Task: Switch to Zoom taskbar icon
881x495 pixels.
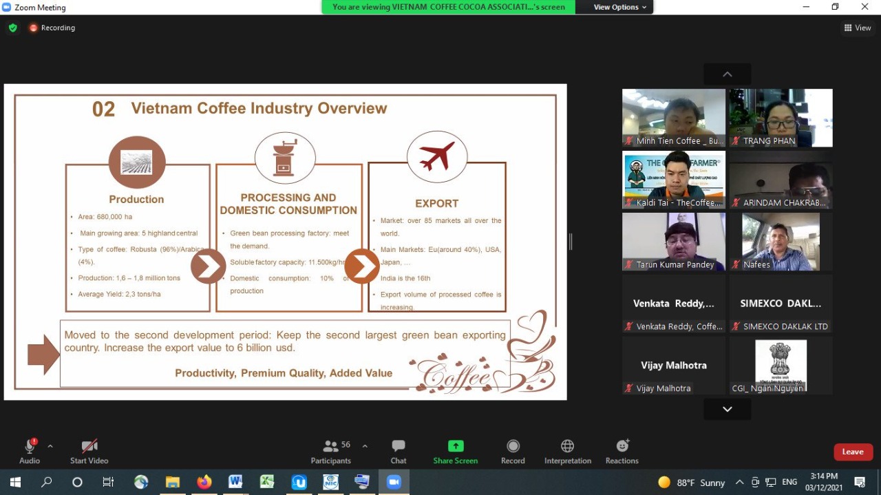Action: pos(394,482)
